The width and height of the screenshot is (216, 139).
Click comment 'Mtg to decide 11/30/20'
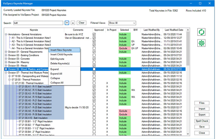click(x=77, y=107)
